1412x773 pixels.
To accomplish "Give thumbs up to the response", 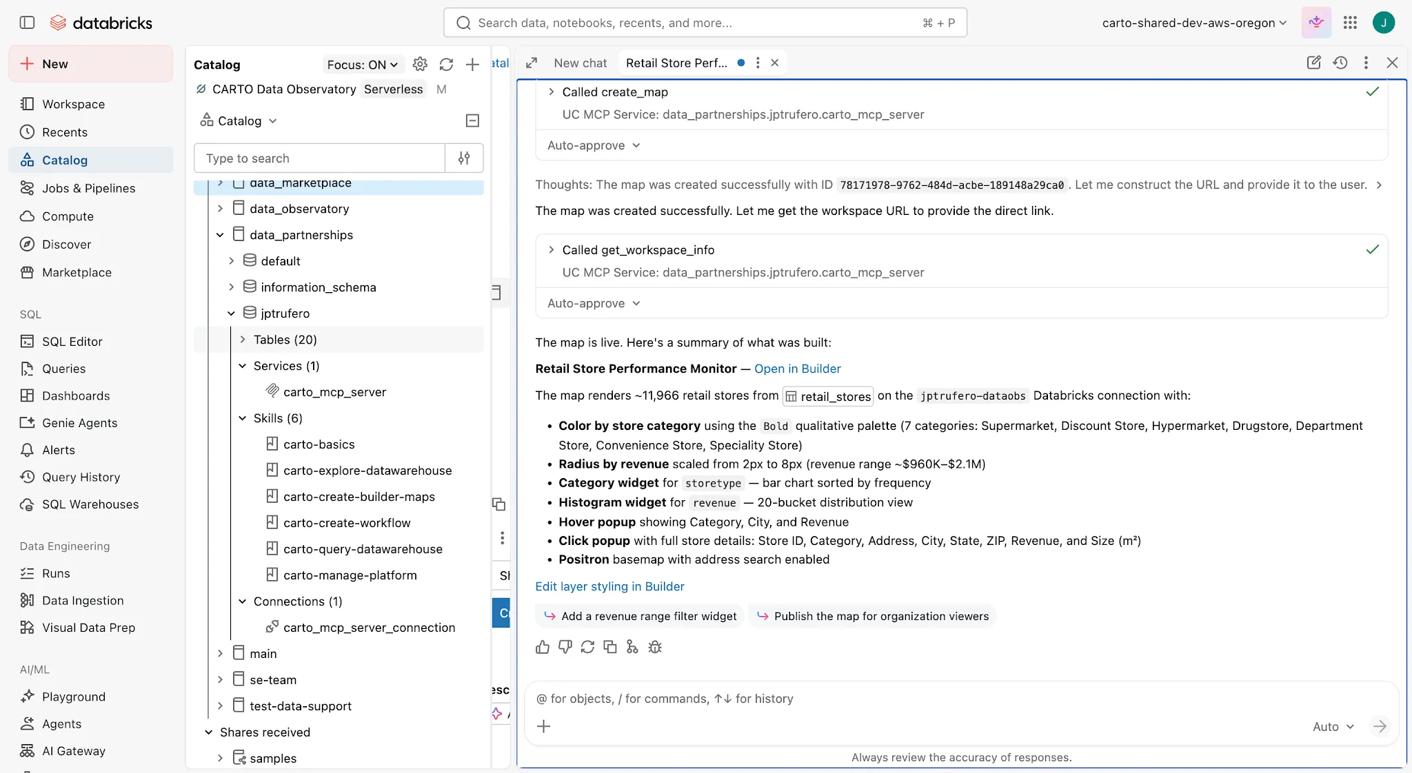I will (x=543, y=647).
